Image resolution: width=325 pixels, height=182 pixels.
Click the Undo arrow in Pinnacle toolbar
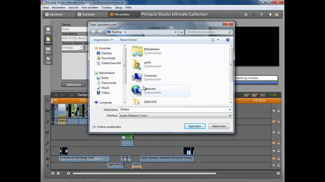point(246,15)
